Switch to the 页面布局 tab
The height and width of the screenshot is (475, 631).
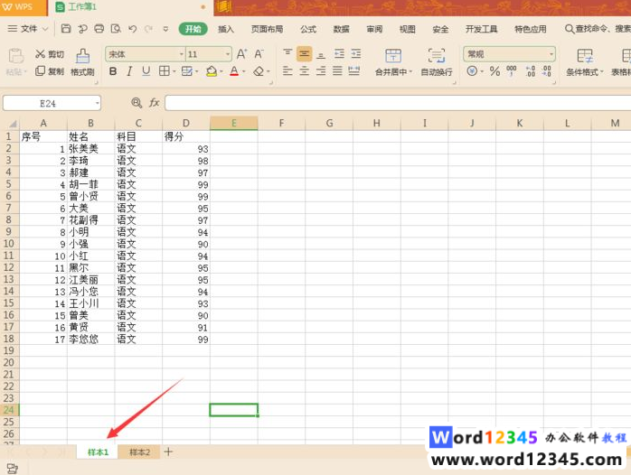(268, 29)
